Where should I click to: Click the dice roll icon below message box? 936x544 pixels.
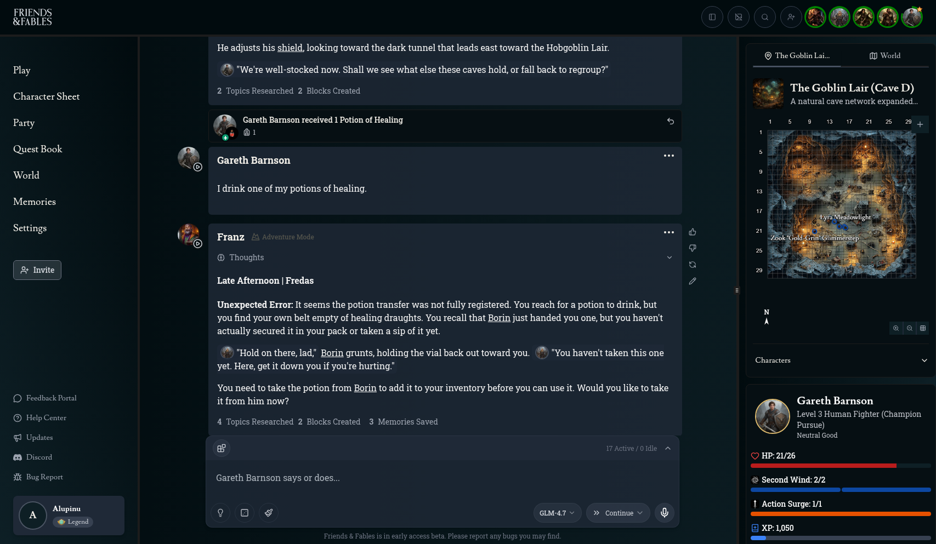click(x=245, y=513)
